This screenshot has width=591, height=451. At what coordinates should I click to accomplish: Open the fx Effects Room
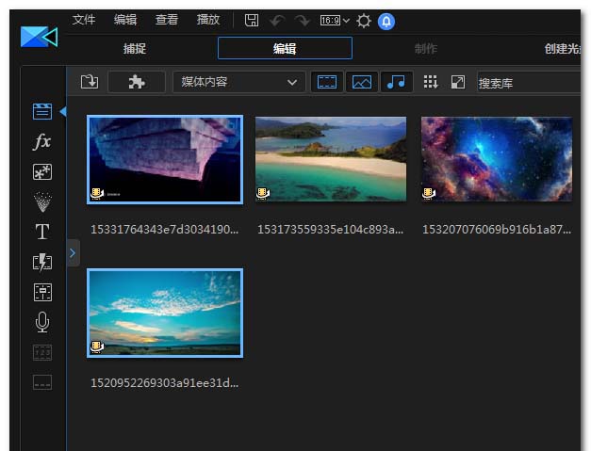tap(42, 141)
